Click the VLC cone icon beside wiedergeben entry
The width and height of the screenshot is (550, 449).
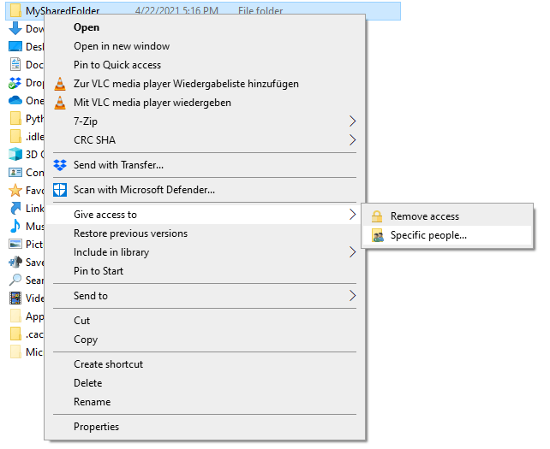[60, 103]
